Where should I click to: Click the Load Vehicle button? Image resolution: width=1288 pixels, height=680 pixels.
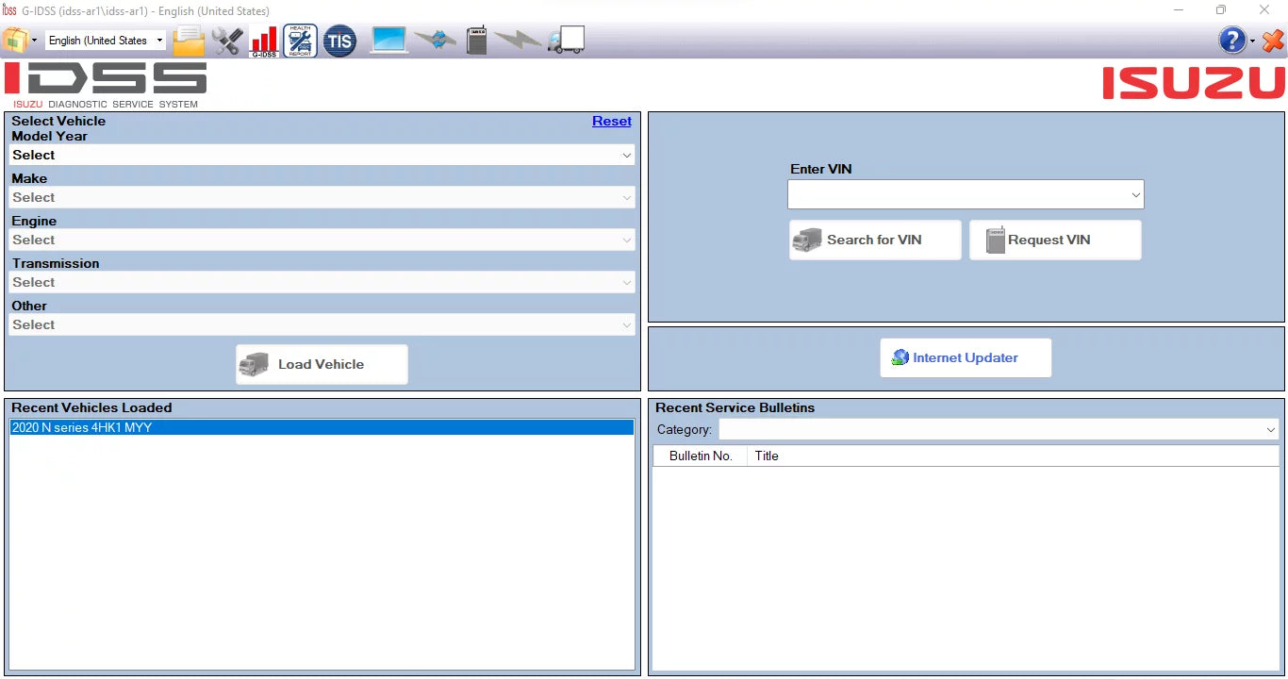(322, 364)
